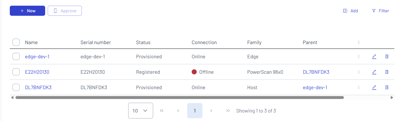Image resolution: width=401 pixels, height=121 pixels.
Task: Delete the edge-dev-1 device row
Action: coord(387,57)
